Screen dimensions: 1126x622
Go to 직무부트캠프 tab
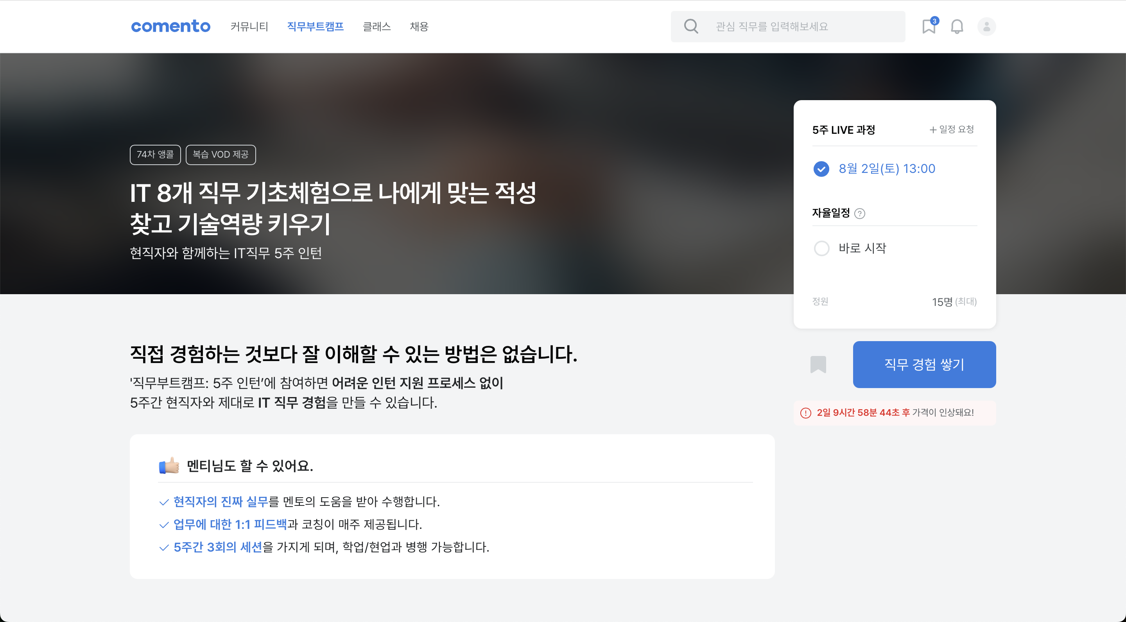pos(315,27)
